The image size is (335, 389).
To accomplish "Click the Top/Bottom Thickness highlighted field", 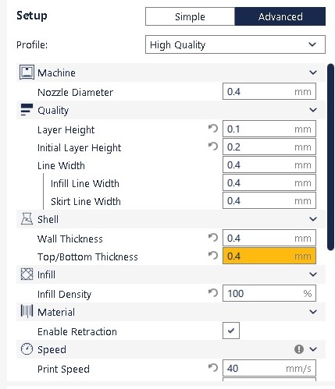I will [x=269, y=256].
